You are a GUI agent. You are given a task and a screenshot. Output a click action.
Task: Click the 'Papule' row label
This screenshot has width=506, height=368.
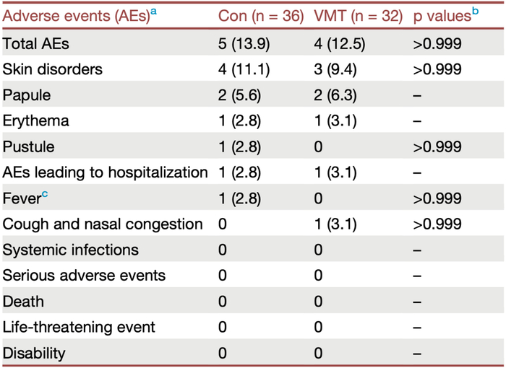click(26, 95)
